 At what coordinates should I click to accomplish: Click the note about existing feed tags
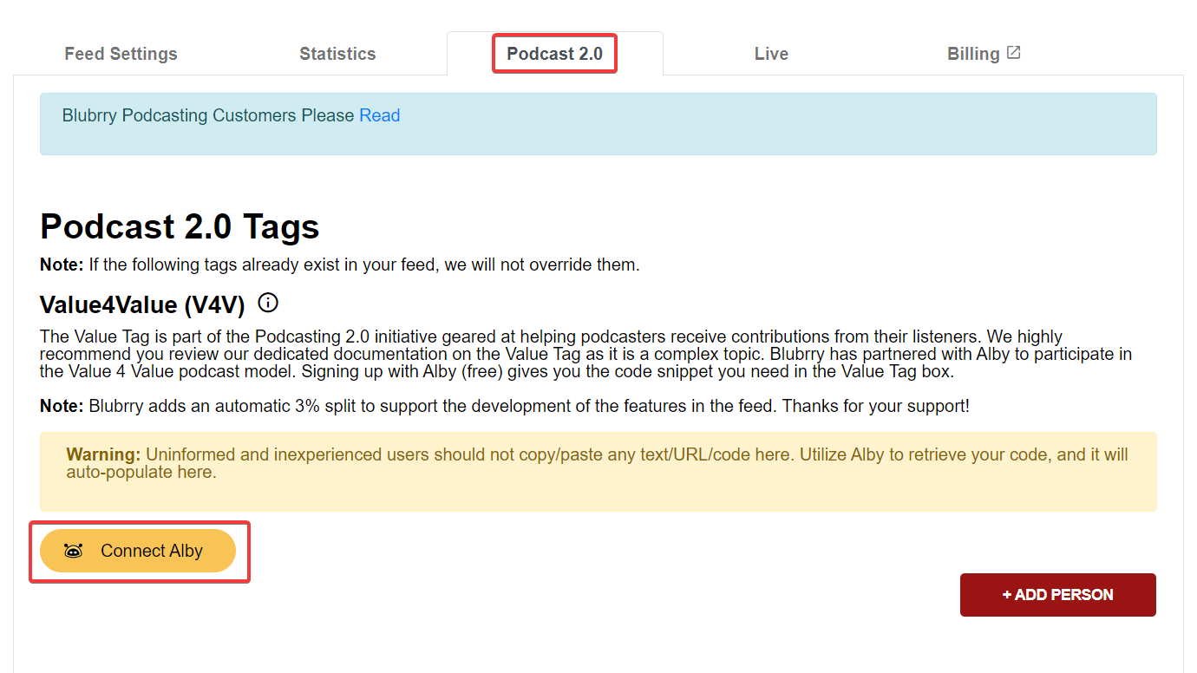[x=340, y=265]
